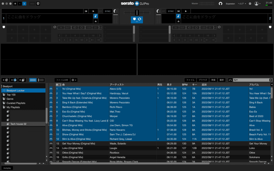This screenshot has height=171, width=274.
Task: Toggle deck 2 keylock music note icon
Action: 178,16
